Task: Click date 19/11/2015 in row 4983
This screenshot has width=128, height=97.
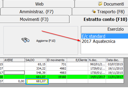Action: pyautogui.click(x=115, y=73)
